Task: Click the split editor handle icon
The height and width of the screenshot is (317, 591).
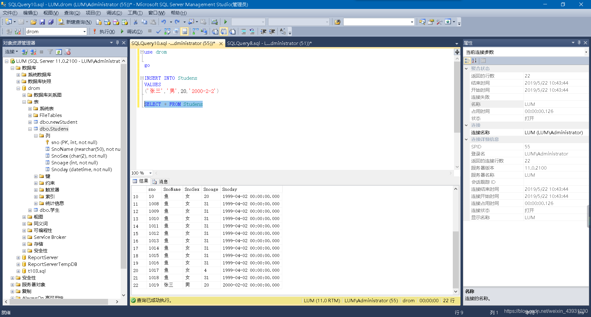Action: [457, 52]
